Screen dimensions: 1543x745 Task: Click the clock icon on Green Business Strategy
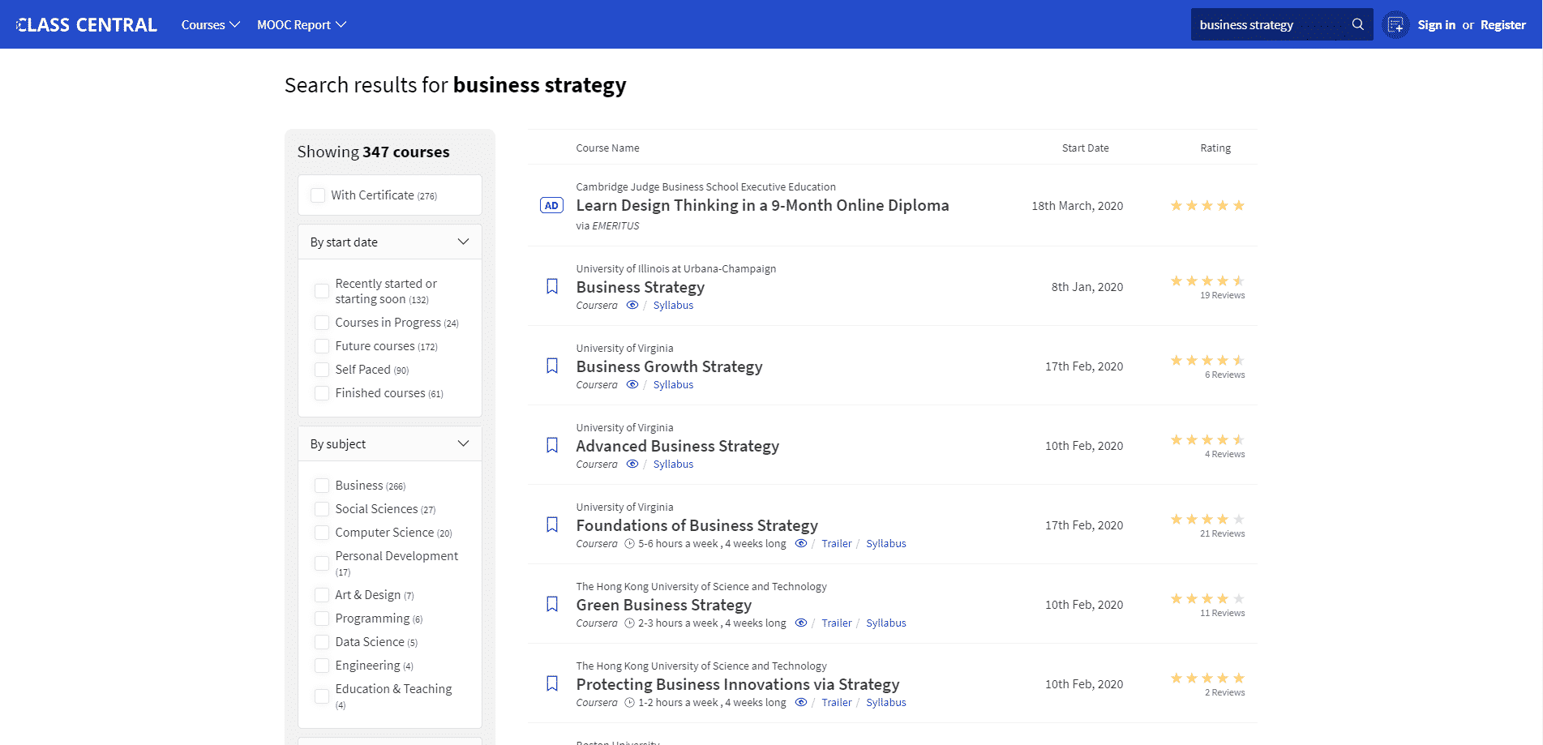click(629, 623)
